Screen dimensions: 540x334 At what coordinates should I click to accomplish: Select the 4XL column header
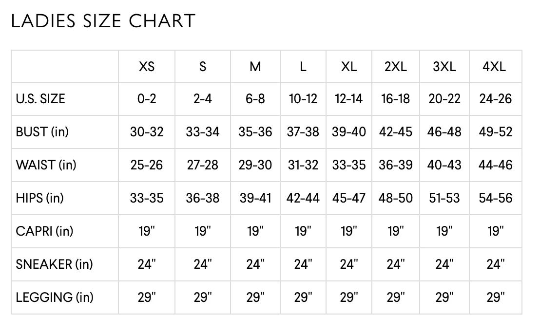(x=494, y=66)
